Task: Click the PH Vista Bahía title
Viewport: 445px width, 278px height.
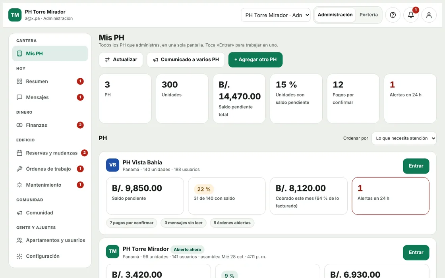Action: pyautogui.click(x=143, y=162)
